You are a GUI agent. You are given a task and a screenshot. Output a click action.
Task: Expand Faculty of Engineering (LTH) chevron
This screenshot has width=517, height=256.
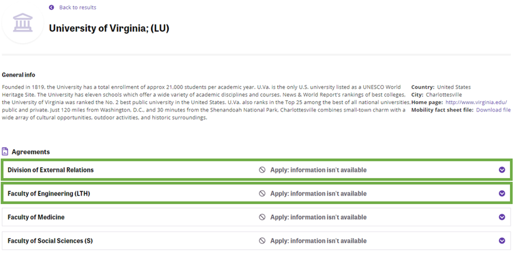pyautogui.click(x=502, y=193)
